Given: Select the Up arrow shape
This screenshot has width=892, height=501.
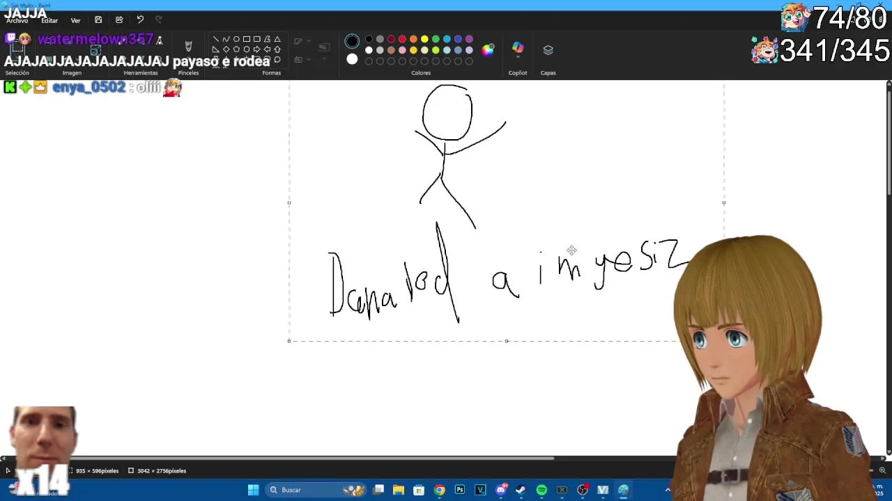Looking at the screenshot, I should point(277,49).
